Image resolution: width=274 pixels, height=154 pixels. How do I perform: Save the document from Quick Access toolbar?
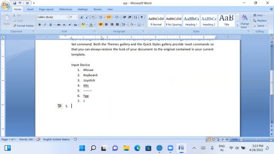pyautogui.click(x=15, y=3)
